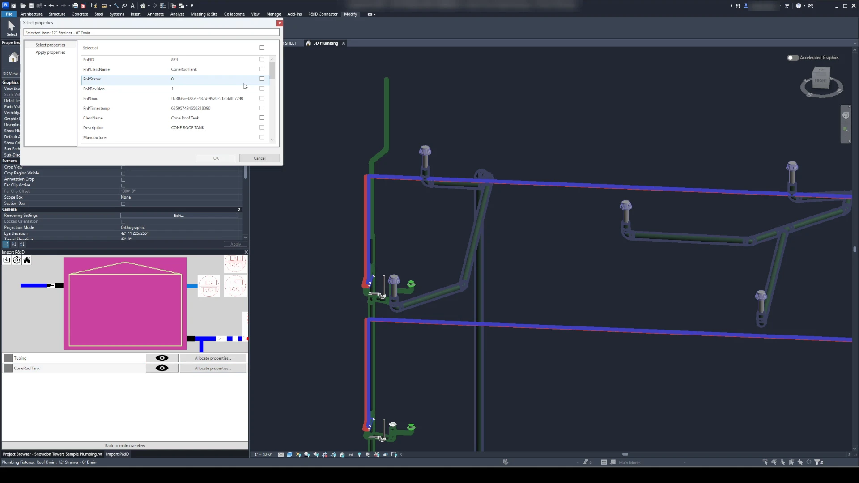This screenshot has height=483, width=859.
Task: Toggle Sun Path icon in view control bar
Action: [x=298, y=454]
